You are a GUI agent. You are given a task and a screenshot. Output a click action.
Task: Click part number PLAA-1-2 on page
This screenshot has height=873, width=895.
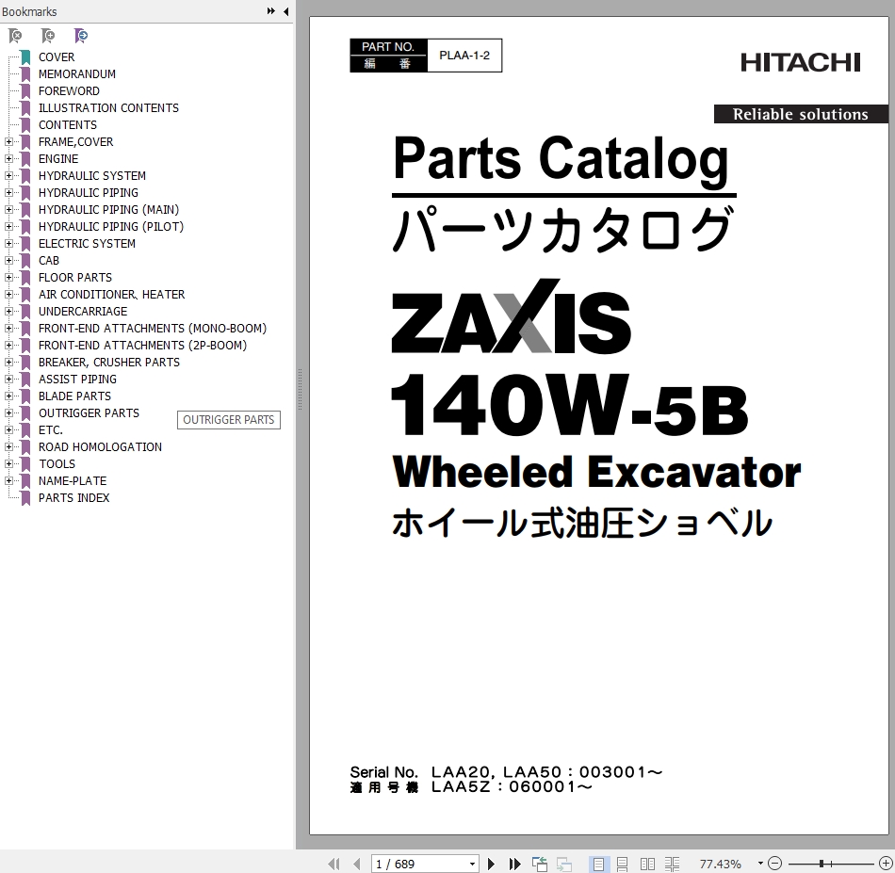click(x=464, y=56)
